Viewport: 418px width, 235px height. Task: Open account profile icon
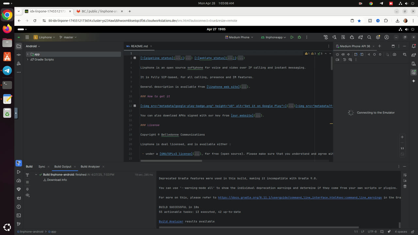tap(387, 37)
